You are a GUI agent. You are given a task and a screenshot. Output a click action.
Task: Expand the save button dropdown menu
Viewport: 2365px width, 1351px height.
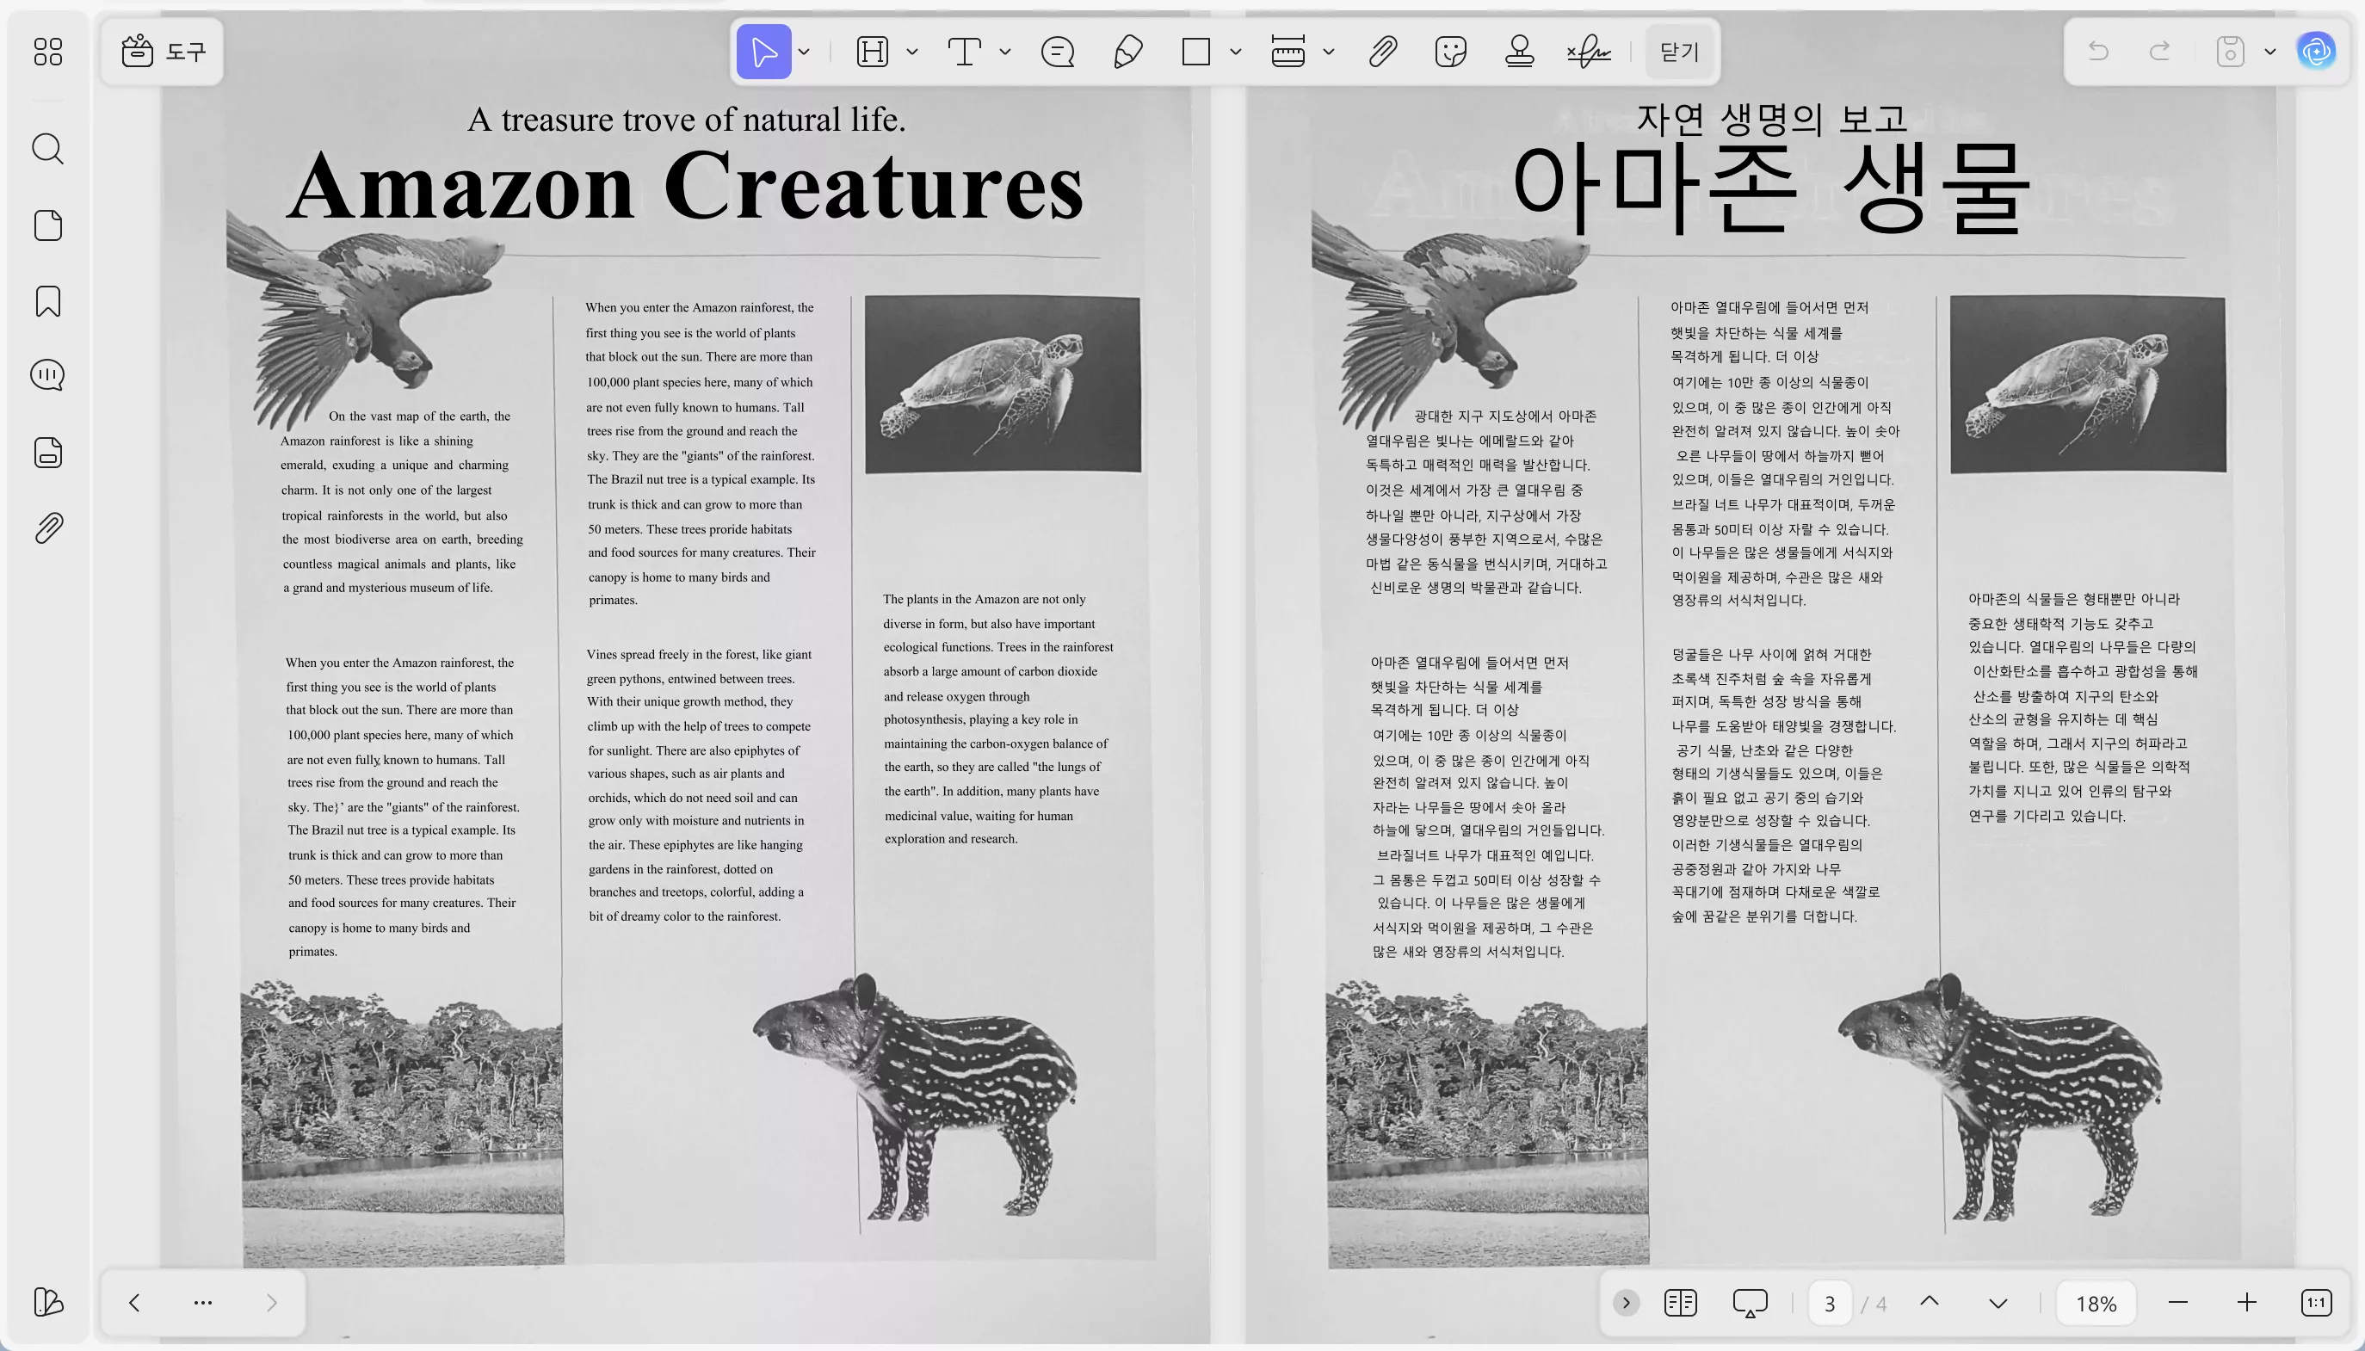2269,51
